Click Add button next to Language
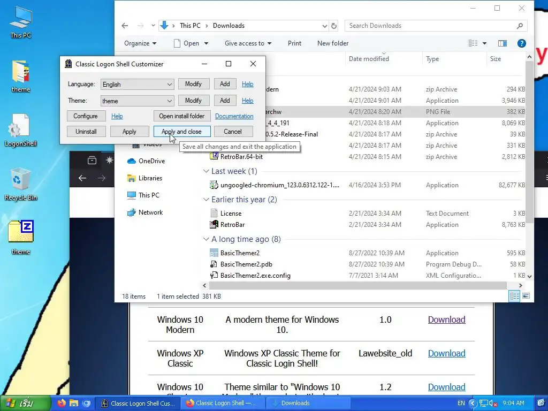 click(x=225, y=84)
